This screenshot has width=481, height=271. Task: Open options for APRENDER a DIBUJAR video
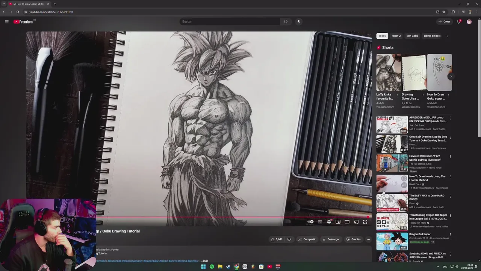coord(450,118)
